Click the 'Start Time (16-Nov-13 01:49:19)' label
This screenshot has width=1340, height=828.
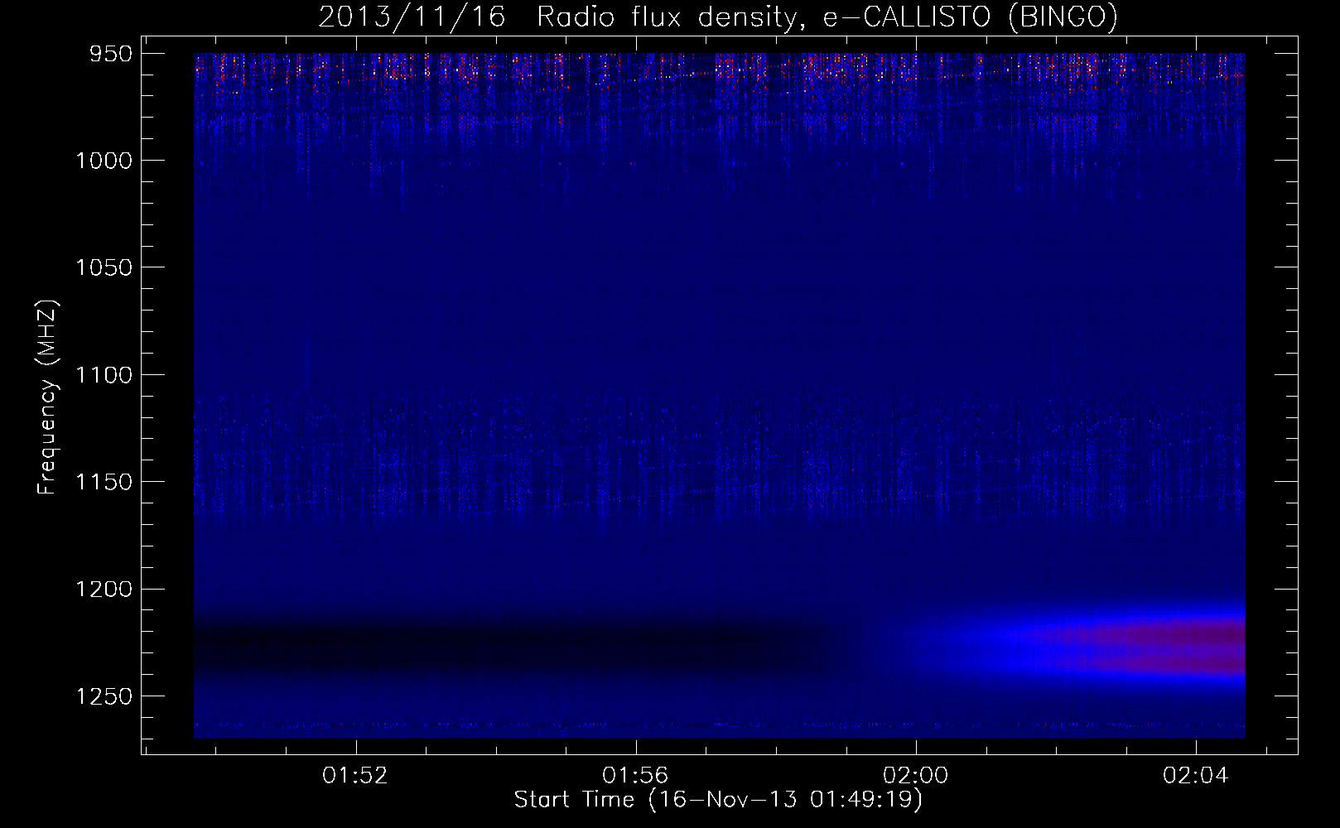tap(718, 800)
